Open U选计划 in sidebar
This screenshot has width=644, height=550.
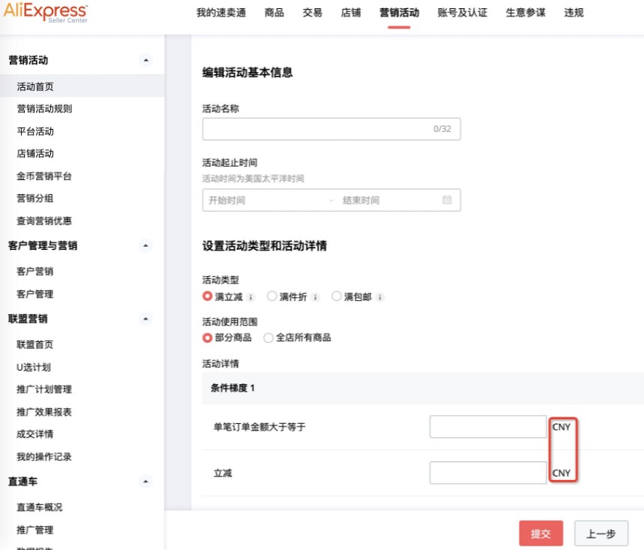34,367
